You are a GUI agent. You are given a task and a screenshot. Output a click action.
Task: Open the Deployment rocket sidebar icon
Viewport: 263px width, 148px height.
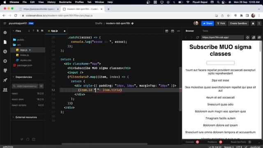tap(5, 80)
